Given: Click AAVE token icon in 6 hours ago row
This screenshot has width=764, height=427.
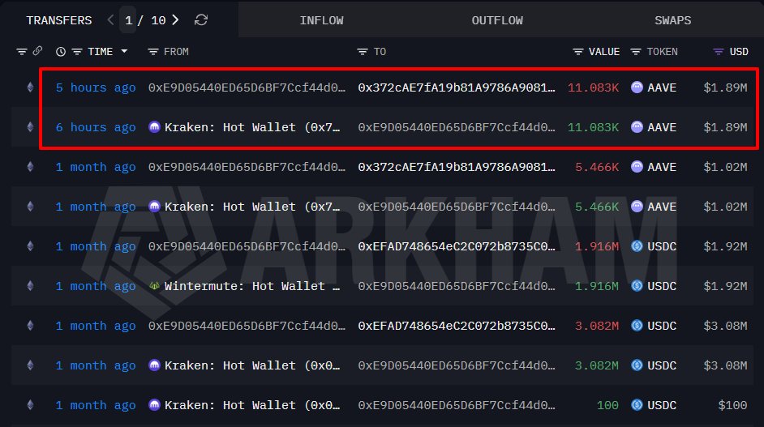Looking at the screenshot, I should point(637,127).
